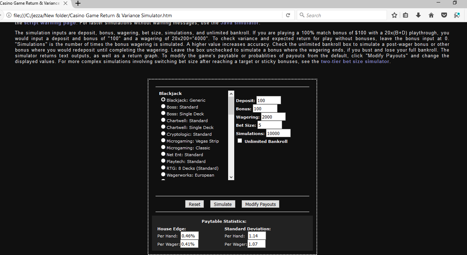Click the Pocket save icon
The image size is (467, 255).
444,15
